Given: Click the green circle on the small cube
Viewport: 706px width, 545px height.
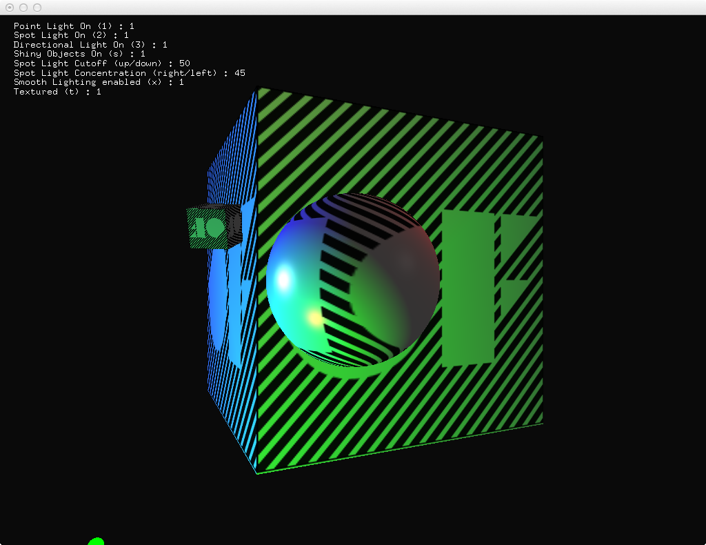Looking at the screenshot, I should 216,226.
